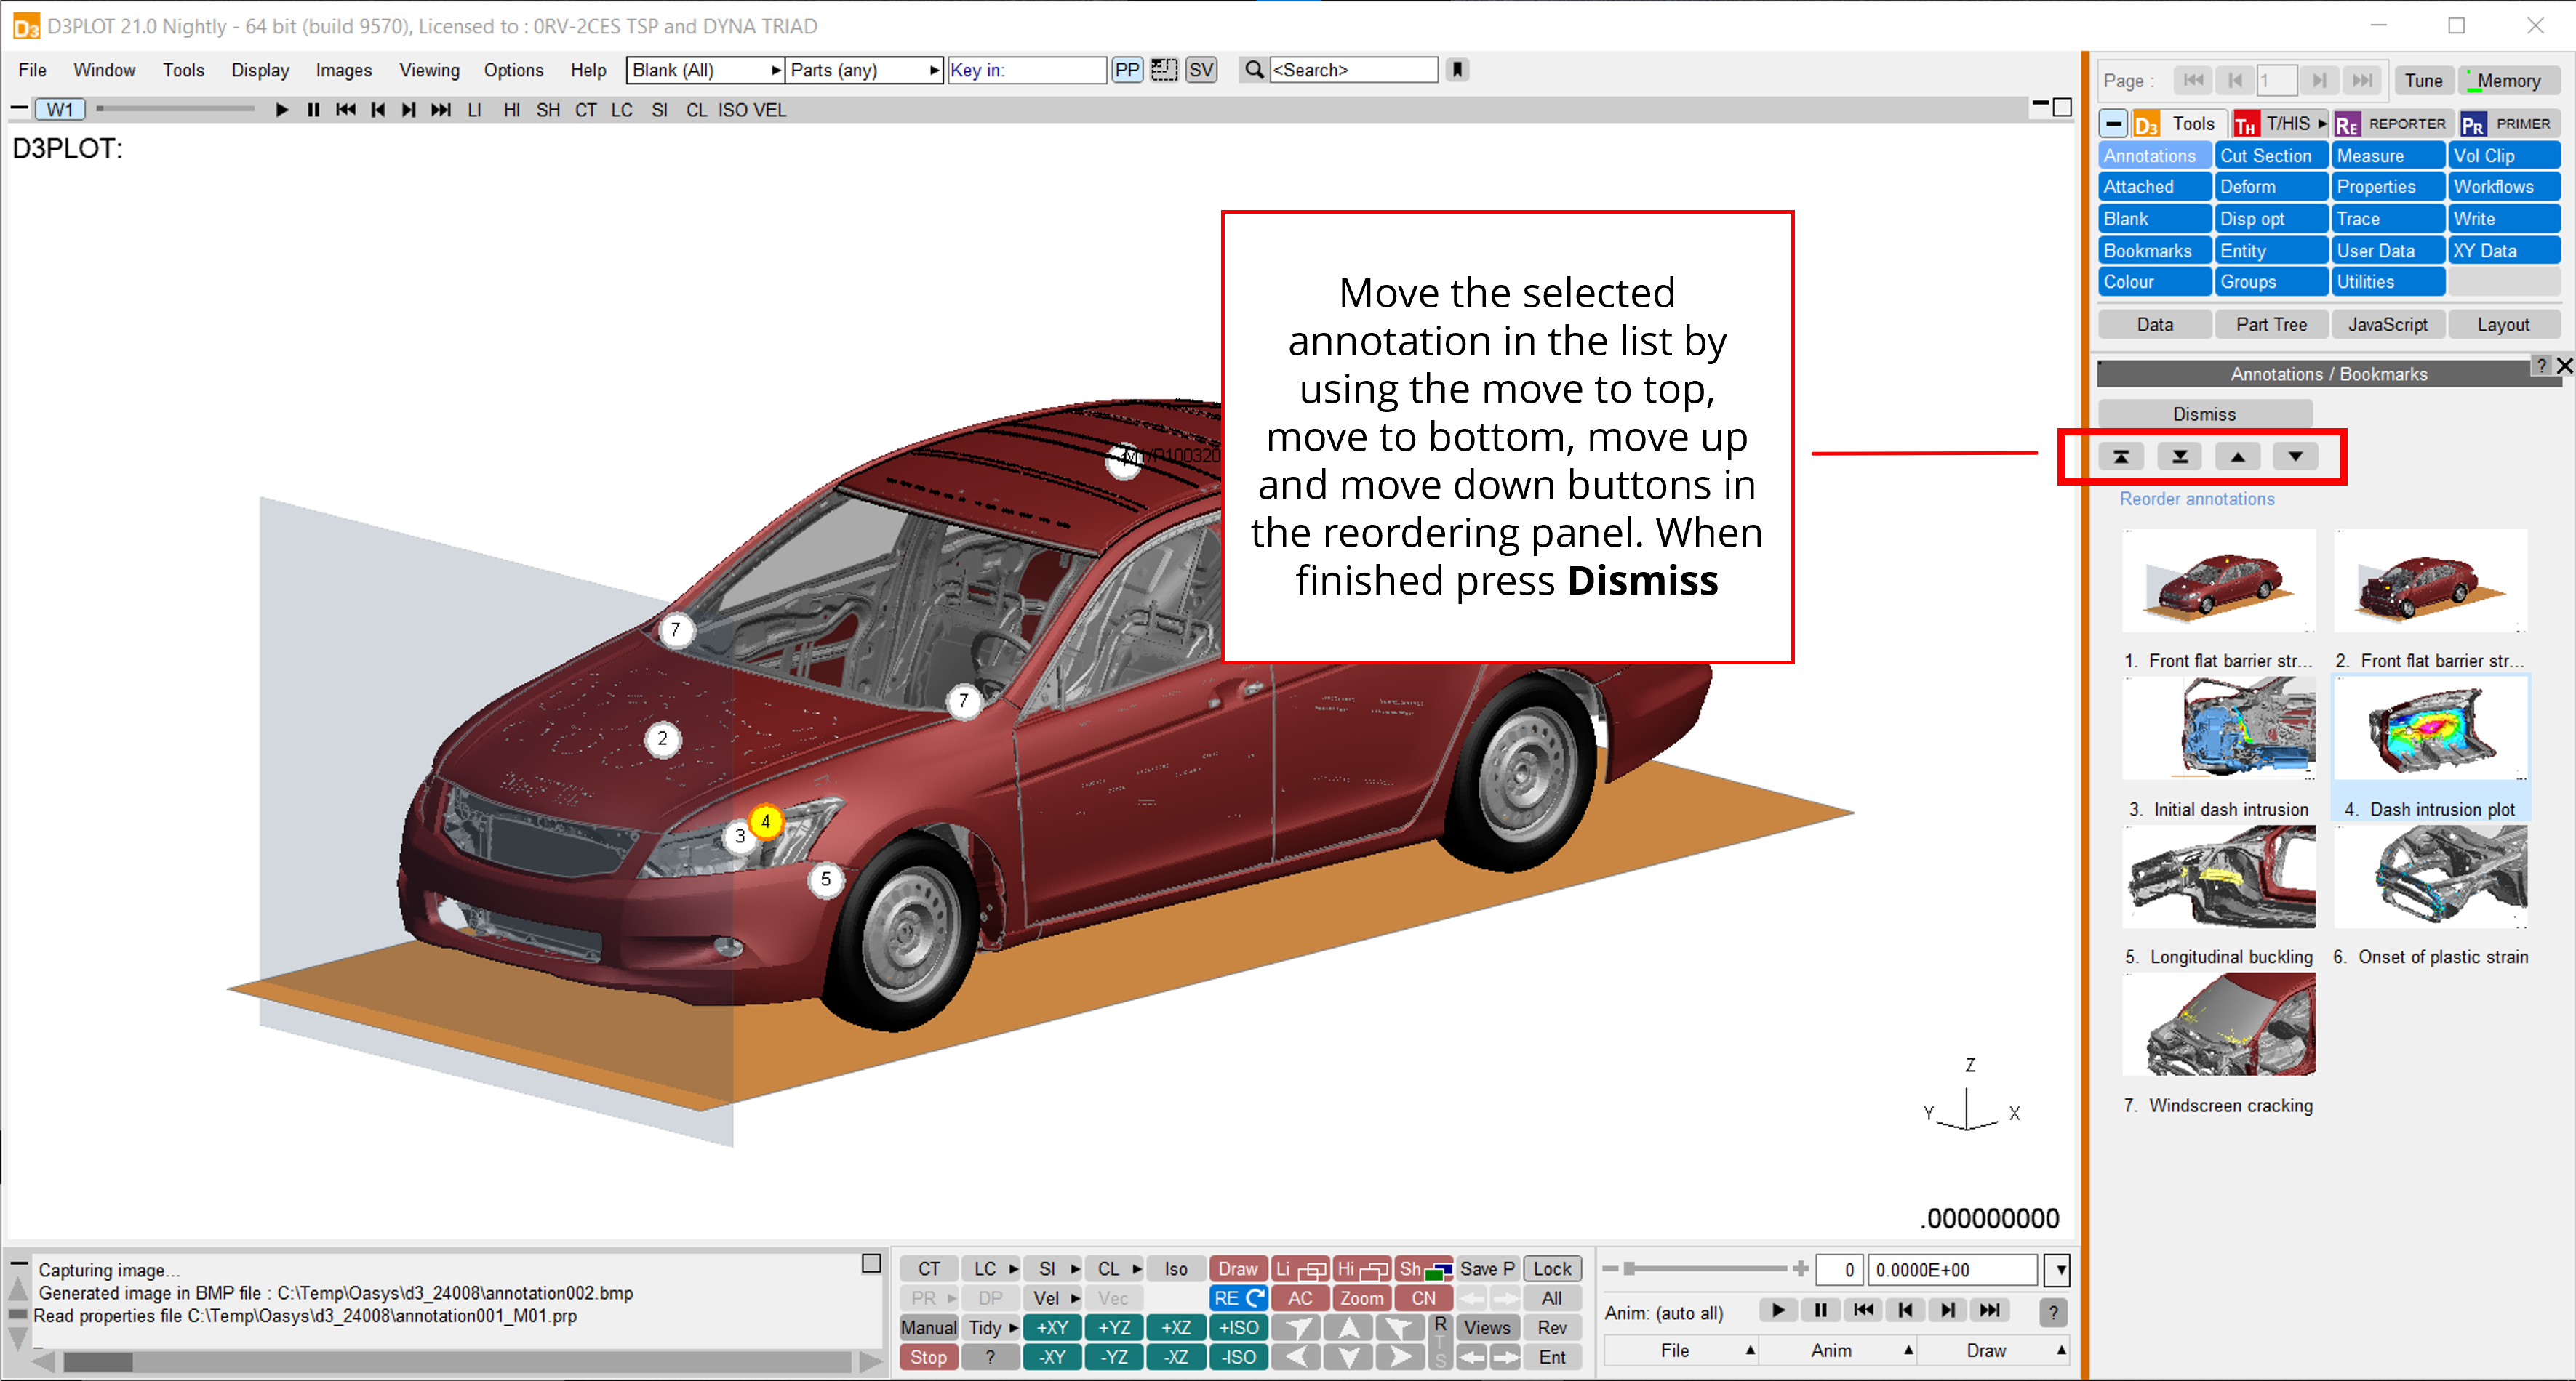The width and height of the screenshot is (2576, 1381).
Task: Toggle the PP button in the top bar
Action: pyautogui.click(x=1127, y=70)
